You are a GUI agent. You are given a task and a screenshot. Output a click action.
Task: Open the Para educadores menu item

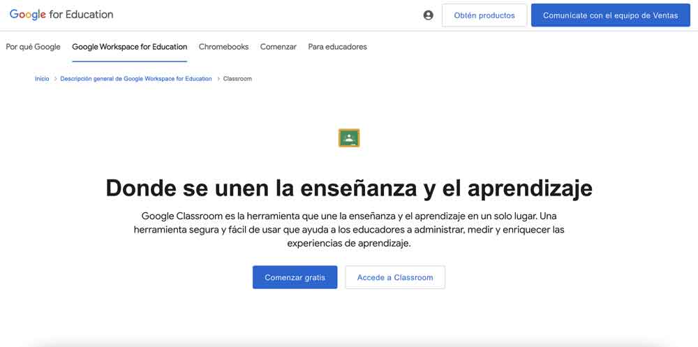pyautogui.click(x=337, y=47)
